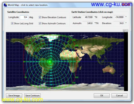
Task: Click the World Map title bar icon
Action: pos(5,5)
